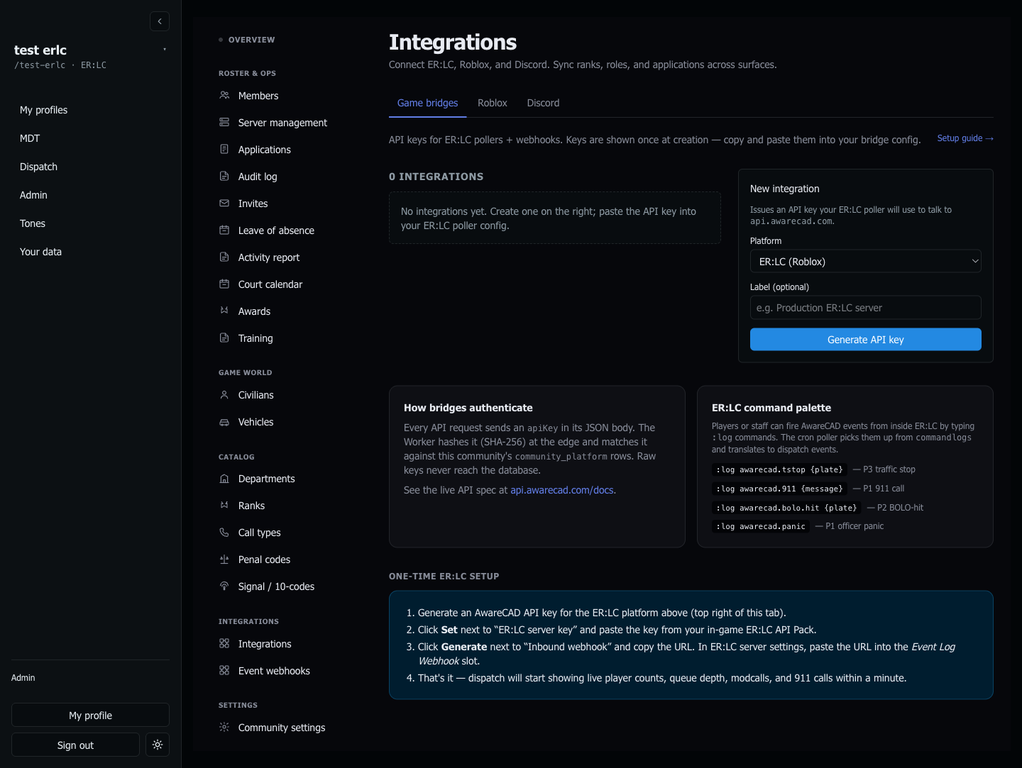
Task: Click the Leave of absence calendar icon
Action: coord(224,230)
